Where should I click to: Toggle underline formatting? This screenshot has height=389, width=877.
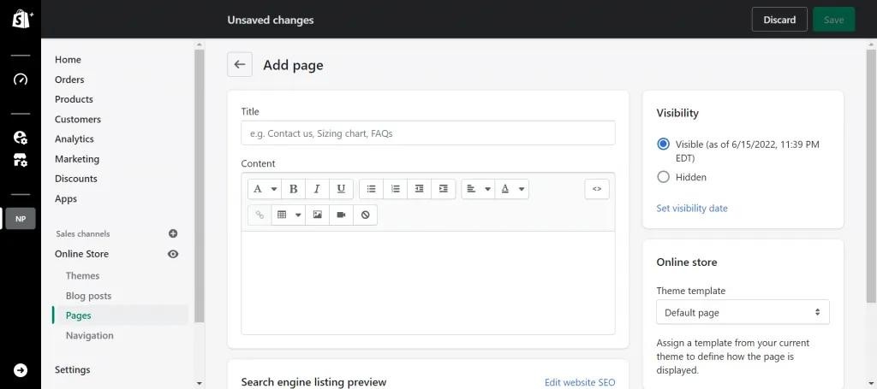pyautogui.click(x=341, y=189)
